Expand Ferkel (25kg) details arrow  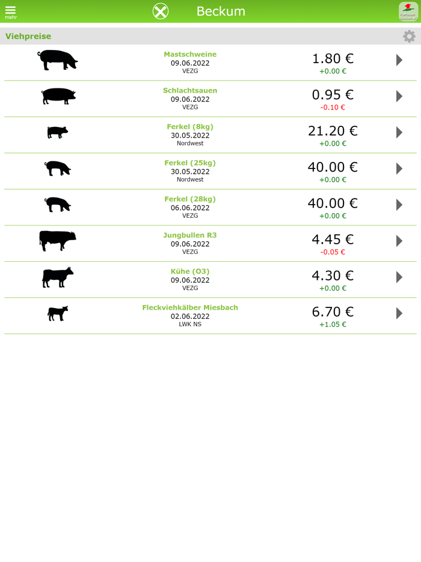(x=399, y=168)
